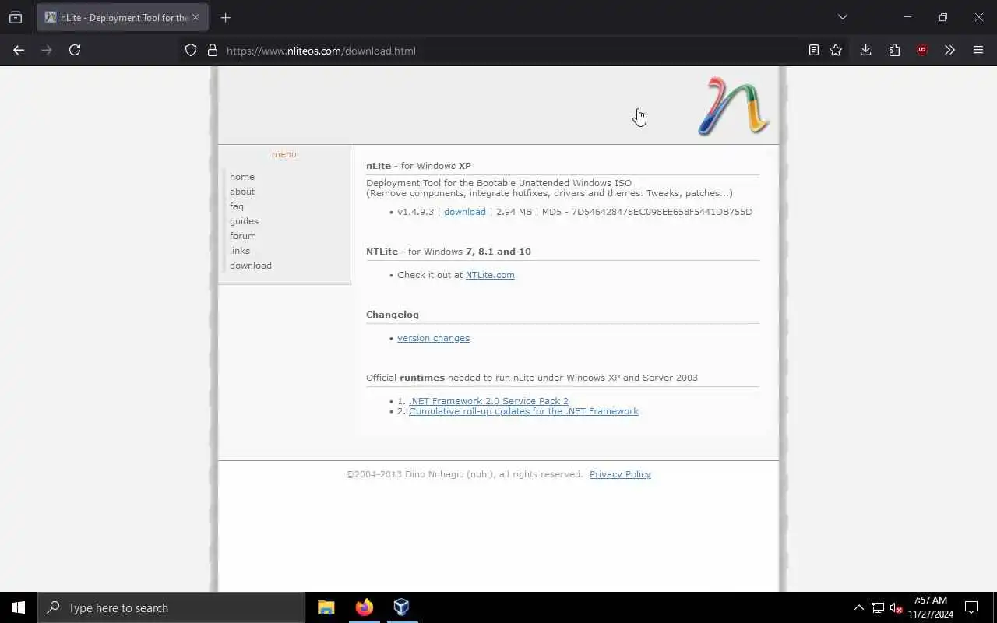The width and height of the screenshot is (997, 623).
Task: Open File Explorer from taskbar
Action: 326,607
